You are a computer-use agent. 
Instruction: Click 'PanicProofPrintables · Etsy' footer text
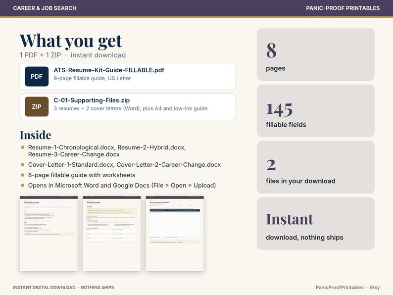coord(347,288)
